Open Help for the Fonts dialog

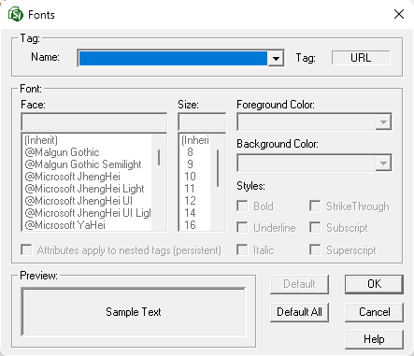(374, 339)
